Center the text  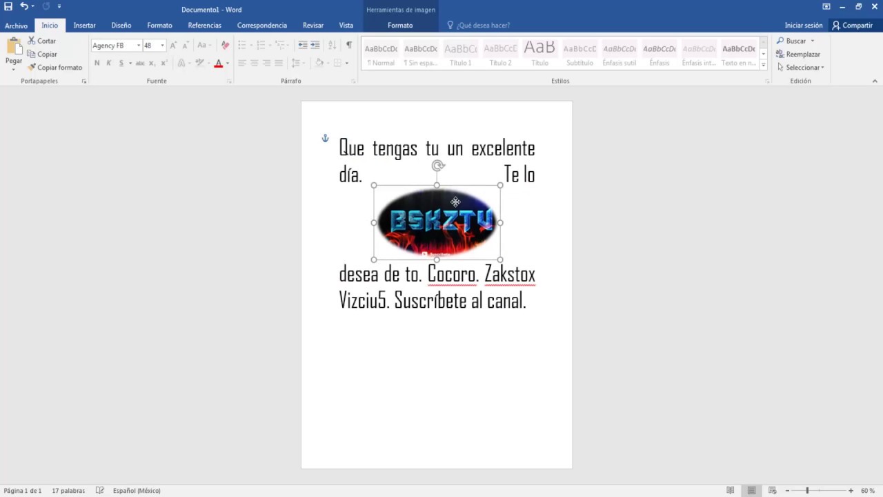click(x=254, y=63)
